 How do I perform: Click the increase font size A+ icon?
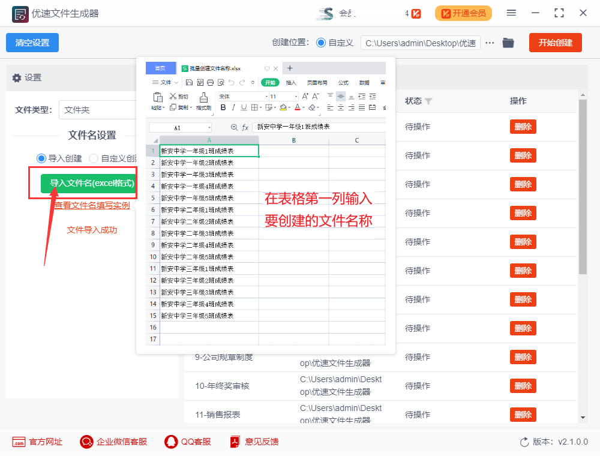click(305, 96)
